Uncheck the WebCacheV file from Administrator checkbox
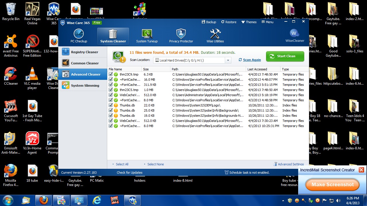The height and width of the screenshot is (206, 367). pos(111,95)
